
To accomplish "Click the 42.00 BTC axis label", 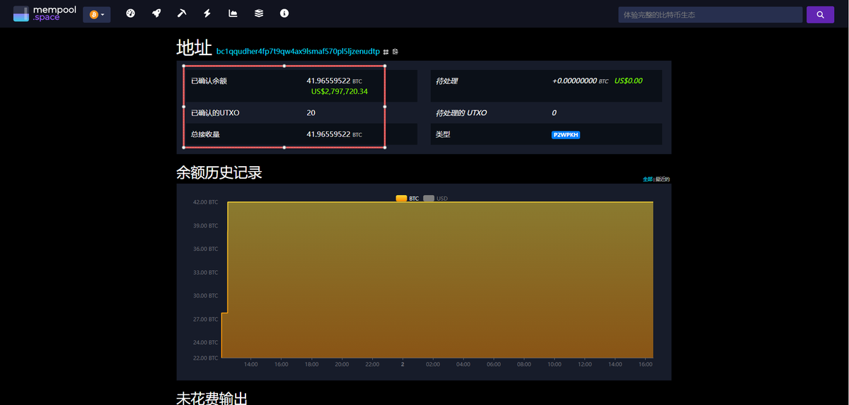I will point(205,202).
